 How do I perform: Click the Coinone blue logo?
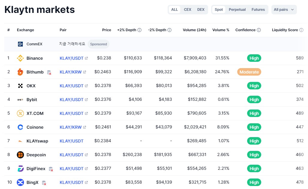click(x=20, y=127)
